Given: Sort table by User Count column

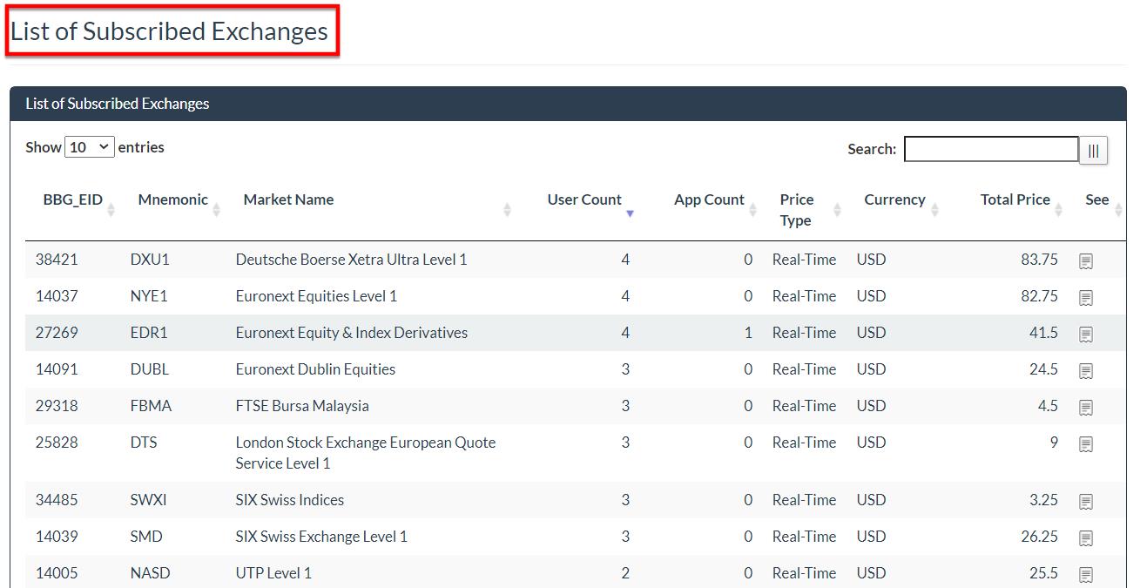Looking at the screenshot, I should (x=584, y=200).
